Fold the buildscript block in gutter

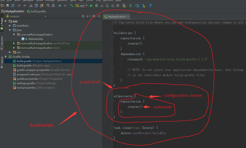(x=112, y=33)
